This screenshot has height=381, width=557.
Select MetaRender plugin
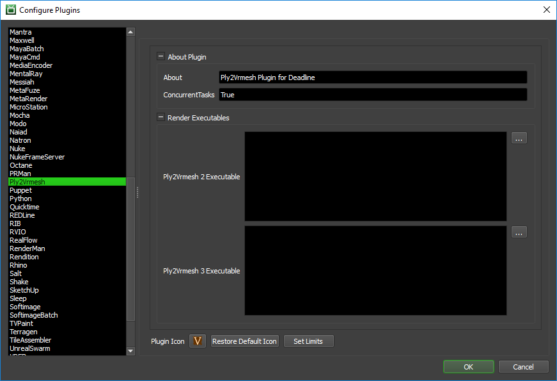click(x=67, y=99)
